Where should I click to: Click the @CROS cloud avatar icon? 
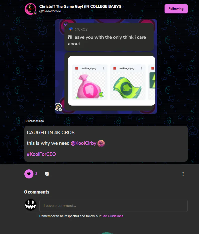click(71, 29)
